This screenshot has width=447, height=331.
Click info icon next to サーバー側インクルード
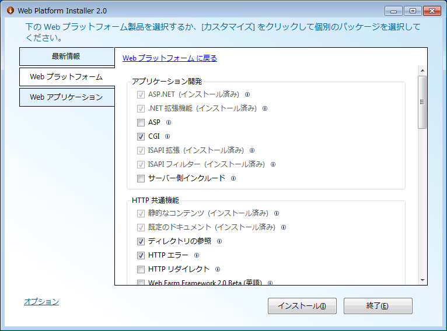pyautogui.click(x=233, y=178)
